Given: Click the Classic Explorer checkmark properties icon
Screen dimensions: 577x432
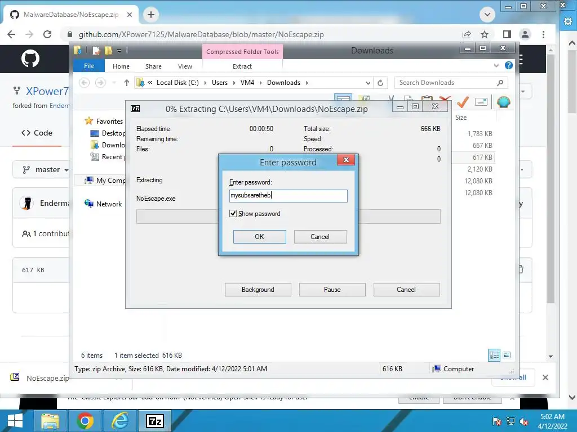Looking at the screenshot, I should 463,102.
